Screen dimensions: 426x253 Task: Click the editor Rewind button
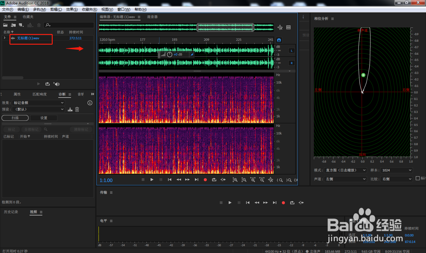pos(179,180)
